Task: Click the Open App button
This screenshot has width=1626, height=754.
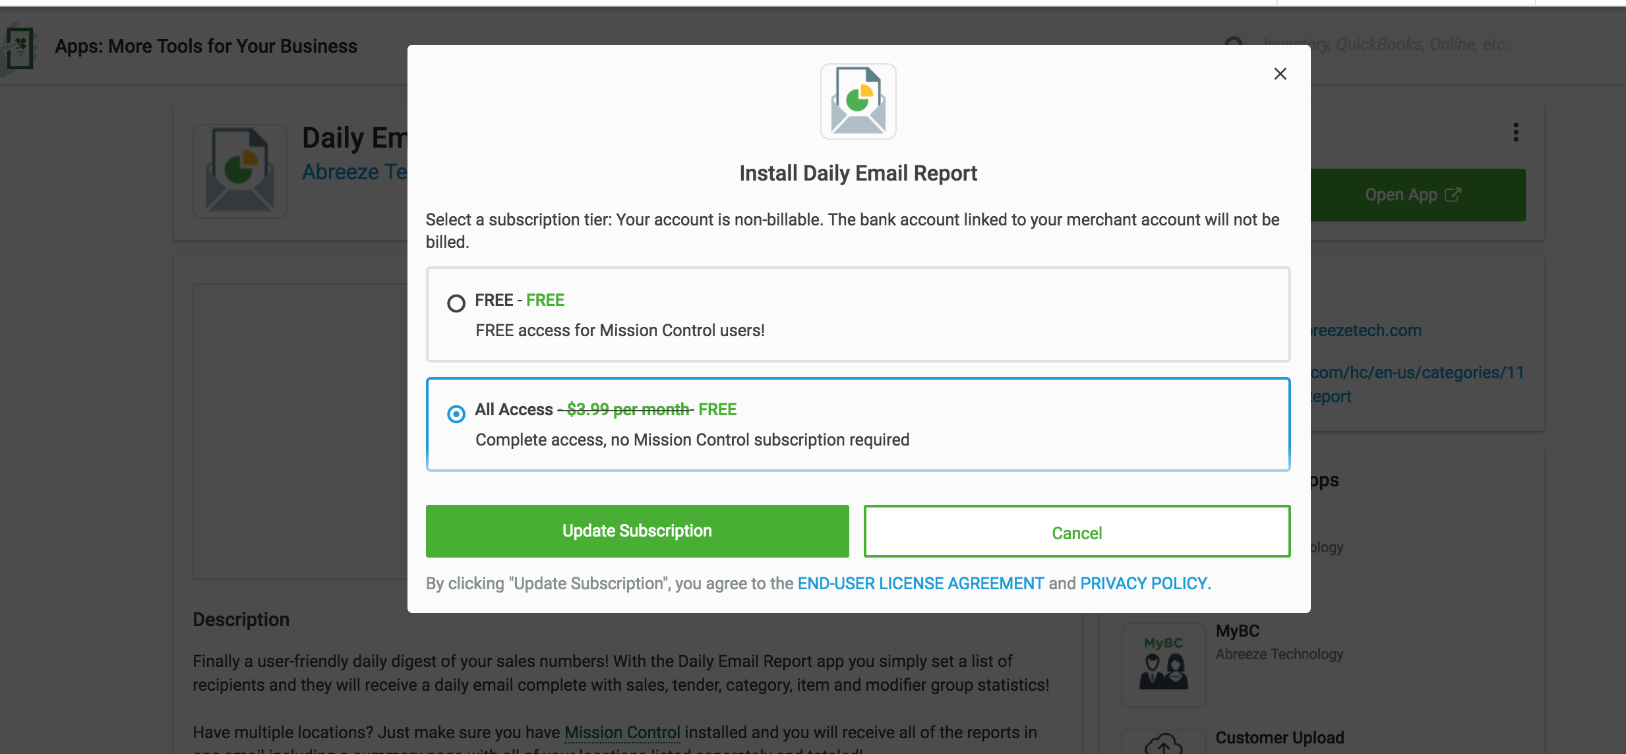Action: point(1417,195)
